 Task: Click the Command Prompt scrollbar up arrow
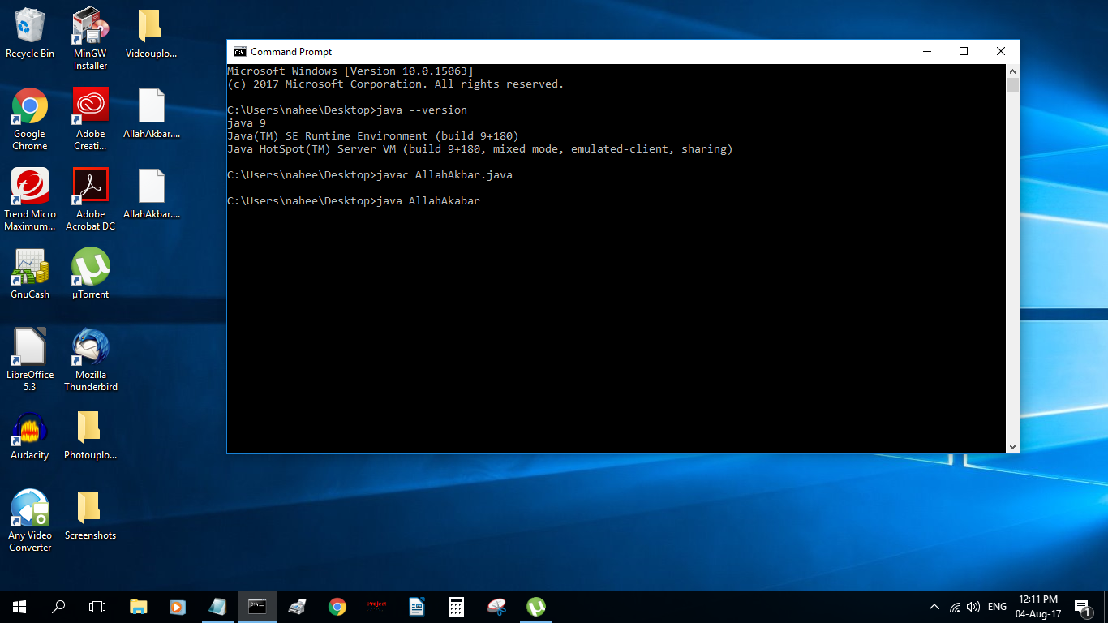point(1012,71)
